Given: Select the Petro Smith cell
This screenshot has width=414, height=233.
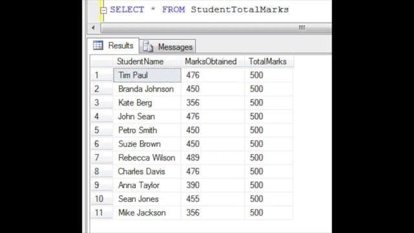Looking at the screenshot, I should pos(147,130).
